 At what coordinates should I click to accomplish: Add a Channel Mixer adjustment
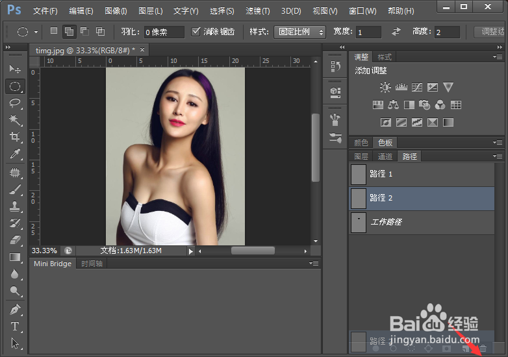(440, 105)
